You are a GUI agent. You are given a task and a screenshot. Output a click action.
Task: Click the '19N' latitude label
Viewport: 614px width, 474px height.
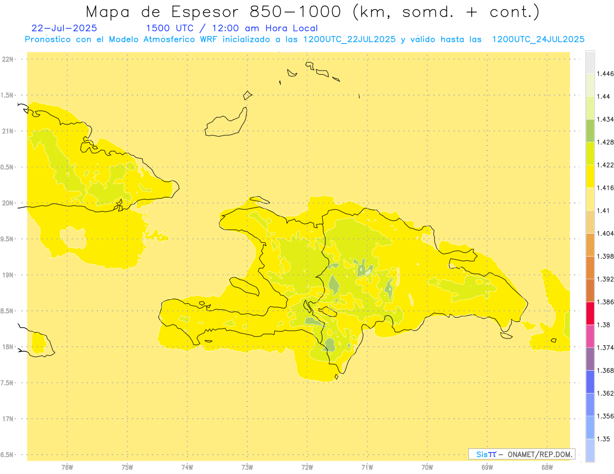tap(8, 275)
